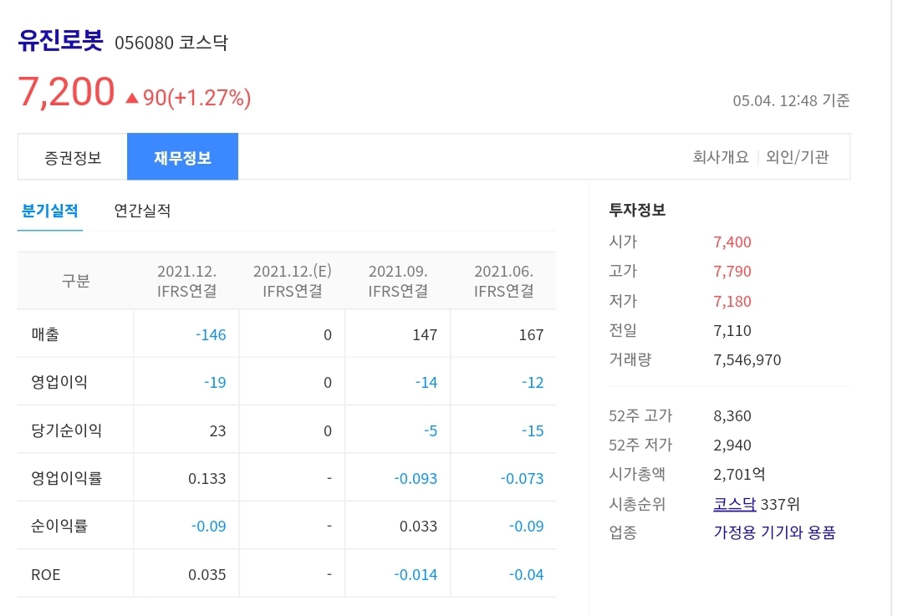903x616 pixels.
Task: Click 당기순이익 value 23
Action: 217,431
